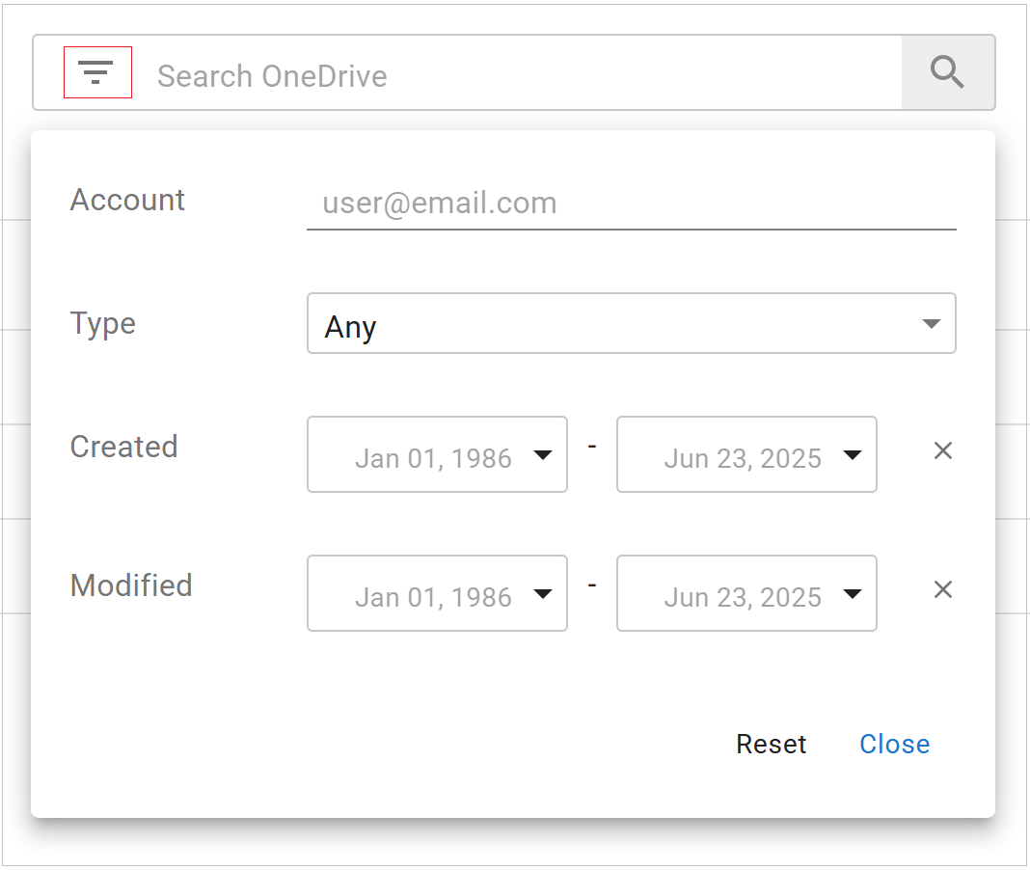
Task: Open the Created start date picker
Action: (x=437, y=454)
